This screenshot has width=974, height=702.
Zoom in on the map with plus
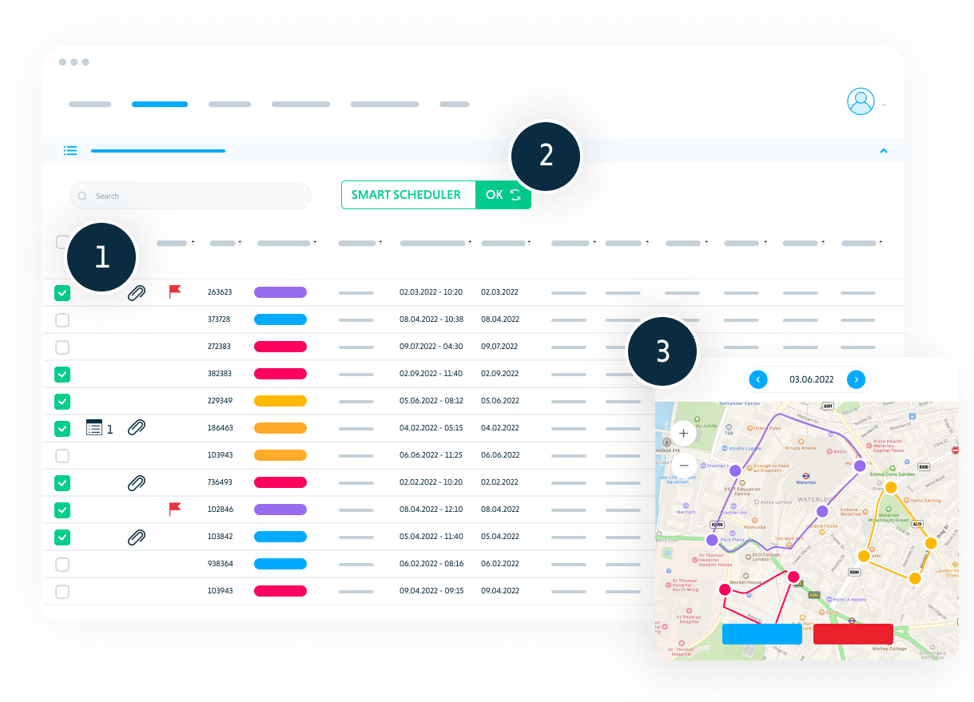coord(684,434)
